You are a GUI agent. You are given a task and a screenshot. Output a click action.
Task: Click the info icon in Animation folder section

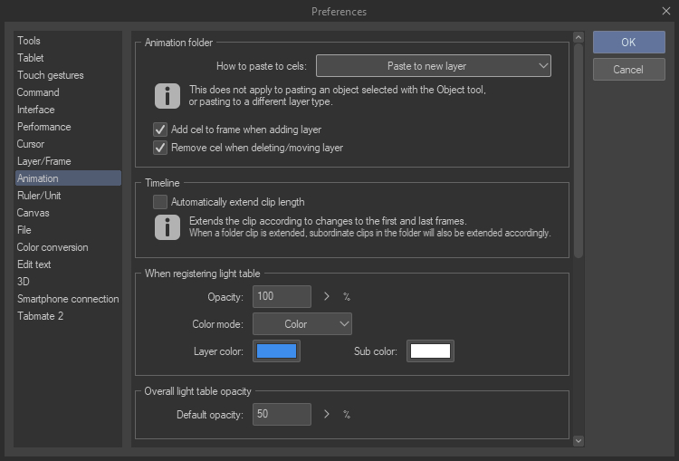click(x=167, y=95)
